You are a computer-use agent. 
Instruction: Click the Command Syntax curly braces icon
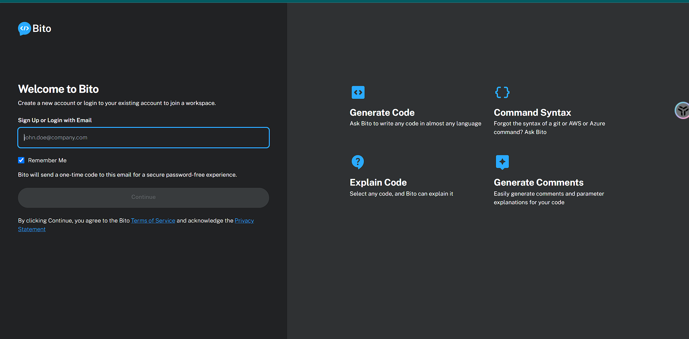tap(502, 92)
